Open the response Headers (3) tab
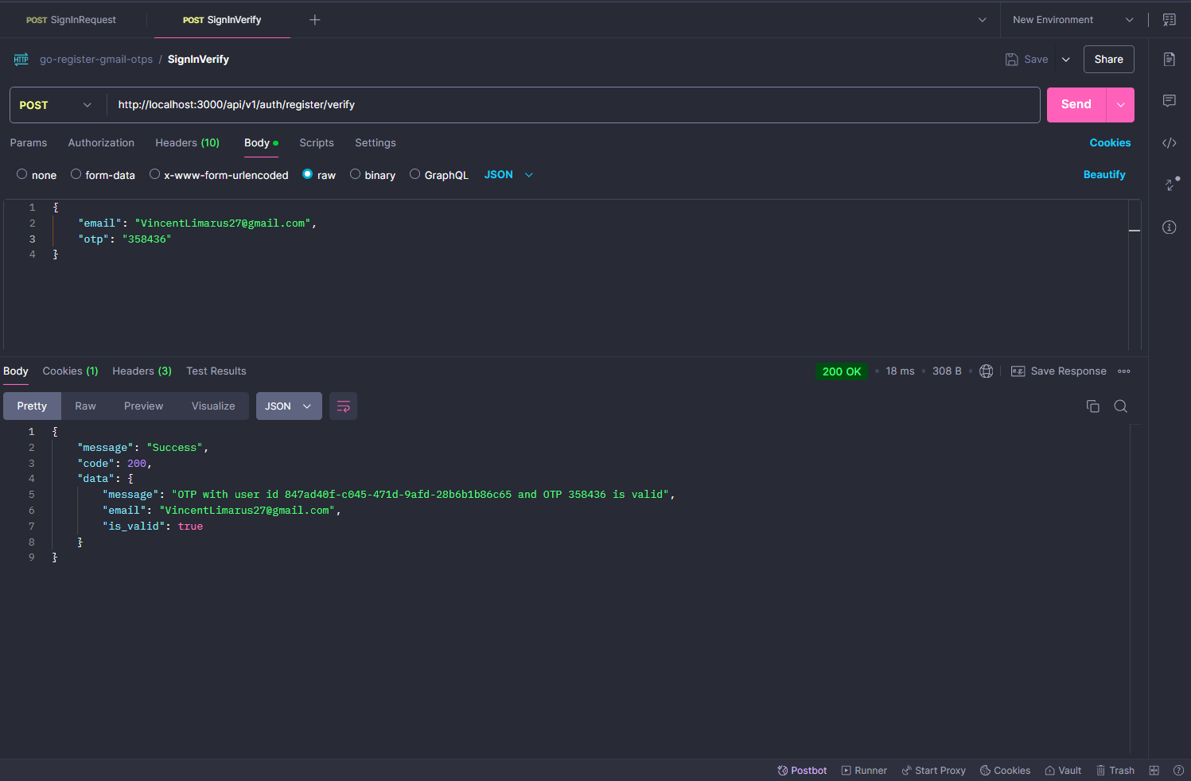Screen dimensions: 1191x781 point(142,371)
